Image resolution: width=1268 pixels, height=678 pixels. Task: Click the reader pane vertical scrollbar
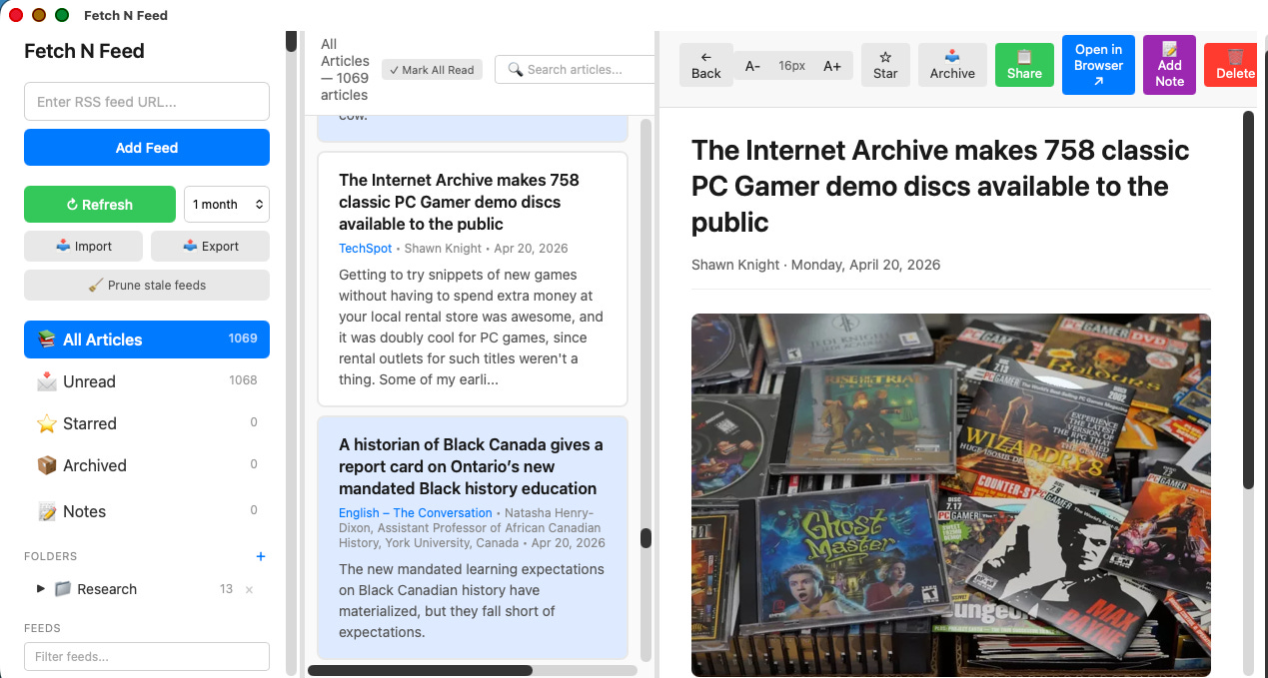point(1248,300)
